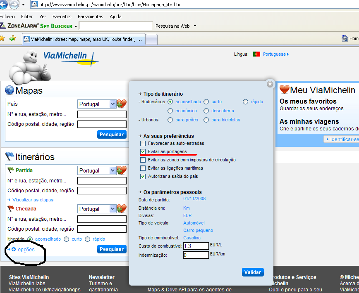This screenshot has width=359, height=293.
Task: Click the Pesquisa na Web button
Action: (172, 26)
